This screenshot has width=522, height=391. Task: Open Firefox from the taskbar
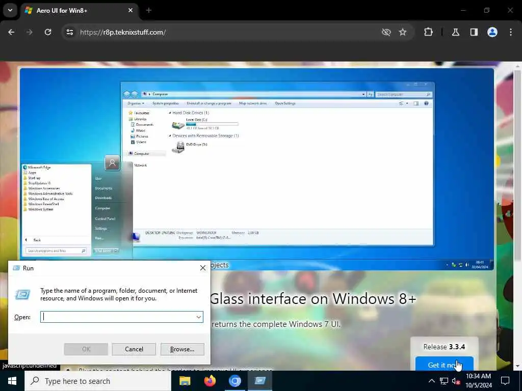click(x=210, y=381)
